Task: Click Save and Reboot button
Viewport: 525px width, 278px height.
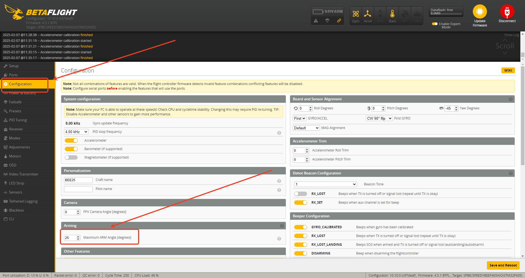Action: 503,265
